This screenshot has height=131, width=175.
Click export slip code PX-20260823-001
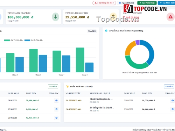pos(73,109)
